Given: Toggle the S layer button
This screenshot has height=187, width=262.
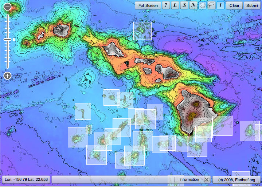Looking at the screenshot, I should [x=184, y=5].
